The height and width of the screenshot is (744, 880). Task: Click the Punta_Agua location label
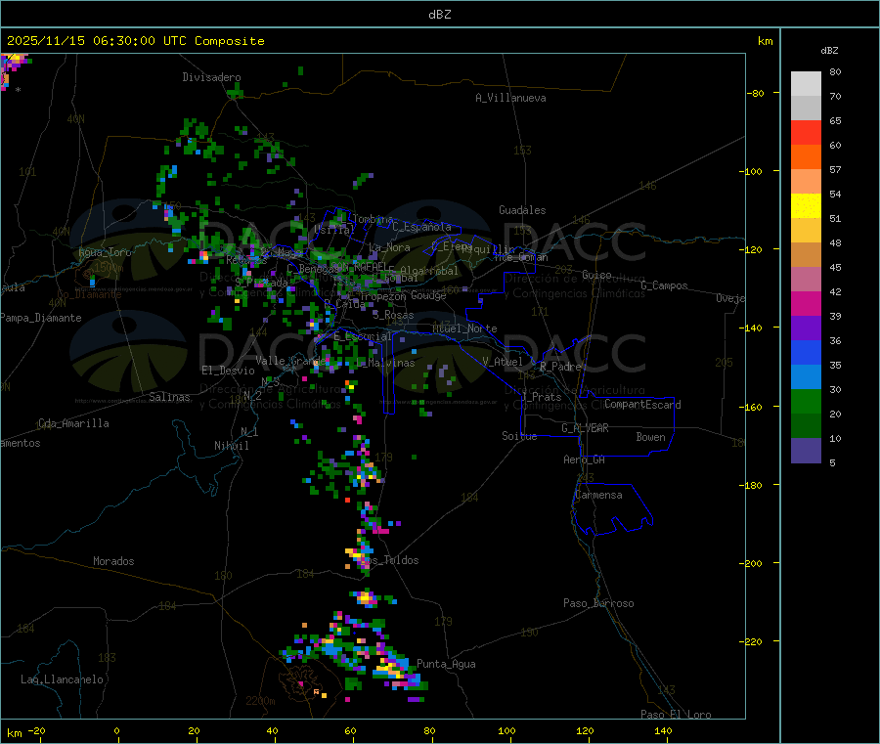click(446, 664)
